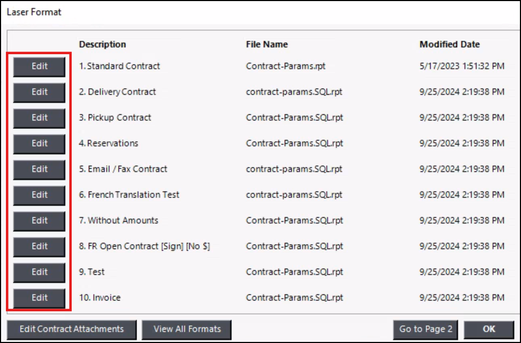Click the View All Formats button
Screen dimensions: 521x343
(x=186, y=329)
